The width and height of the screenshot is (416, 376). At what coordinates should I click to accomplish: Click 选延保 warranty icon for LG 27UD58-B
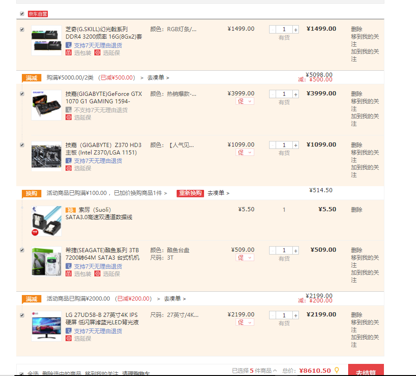click(x=68, y=338)
